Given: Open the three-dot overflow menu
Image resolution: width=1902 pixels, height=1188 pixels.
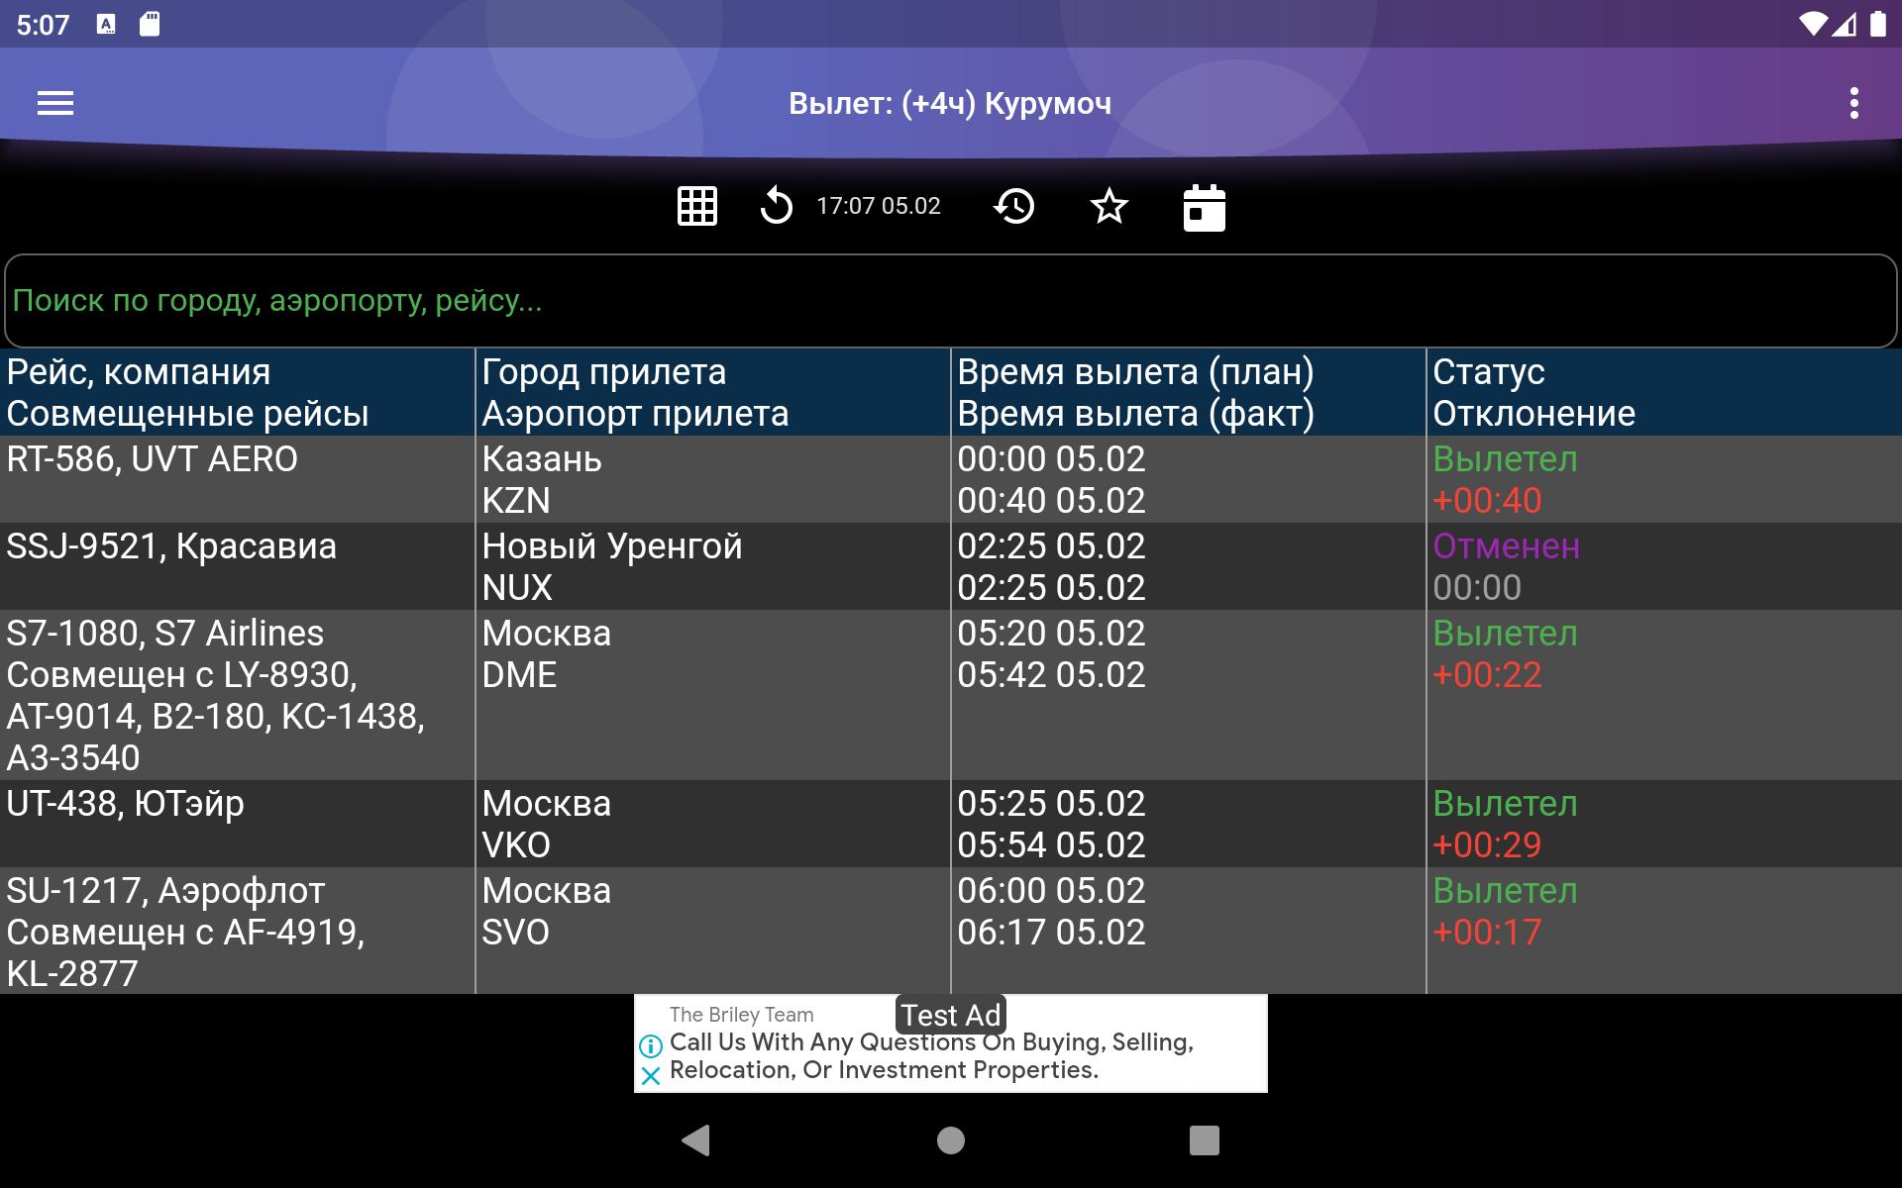Looking at the screenshot, I should pyautogui.click(x=1853, y=103).
